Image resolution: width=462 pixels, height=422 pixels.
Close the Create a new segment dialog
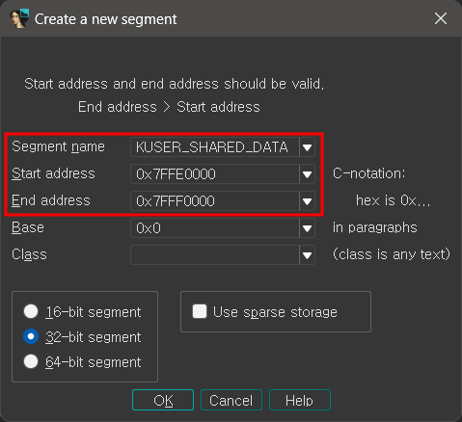coord(441,18)
